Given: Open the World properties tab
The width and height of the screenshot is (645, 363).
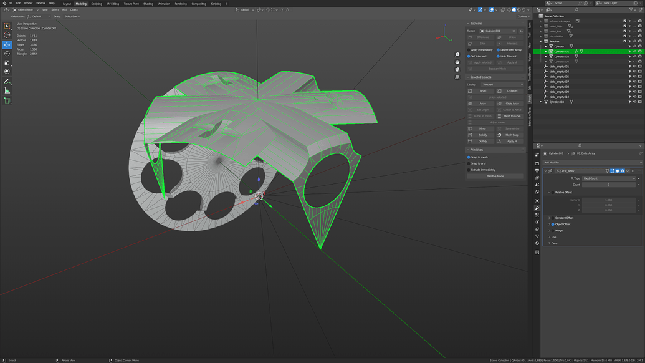Looking at the screenshot, I should tap(537, 191).
